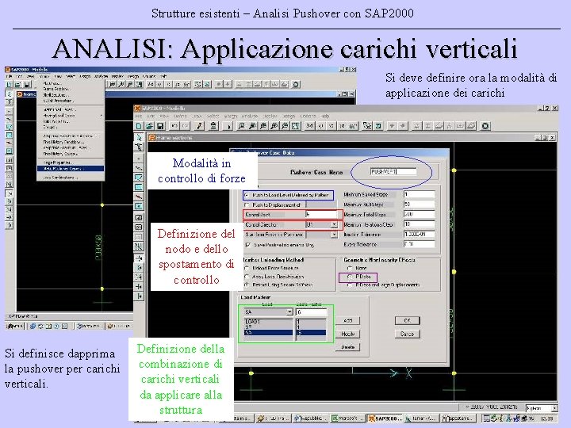
Task: Open the File menu in front SAP2000 window
Action: 139,116
